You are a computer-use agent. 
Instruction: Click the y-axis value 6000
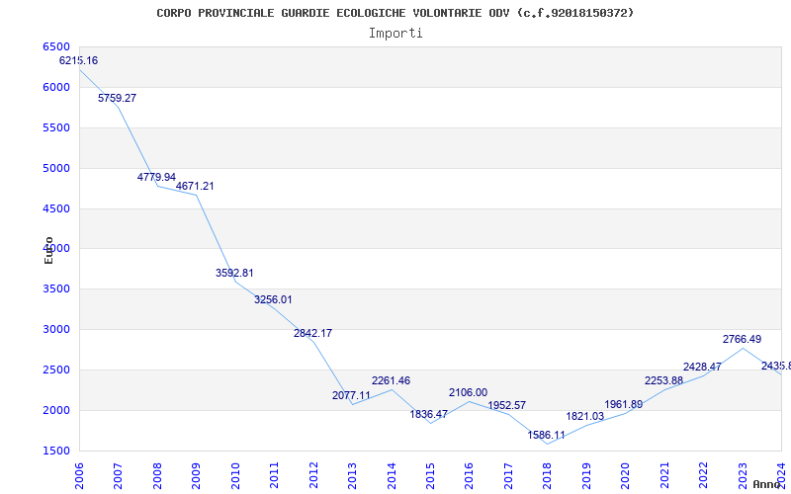(x=56, y=87)
